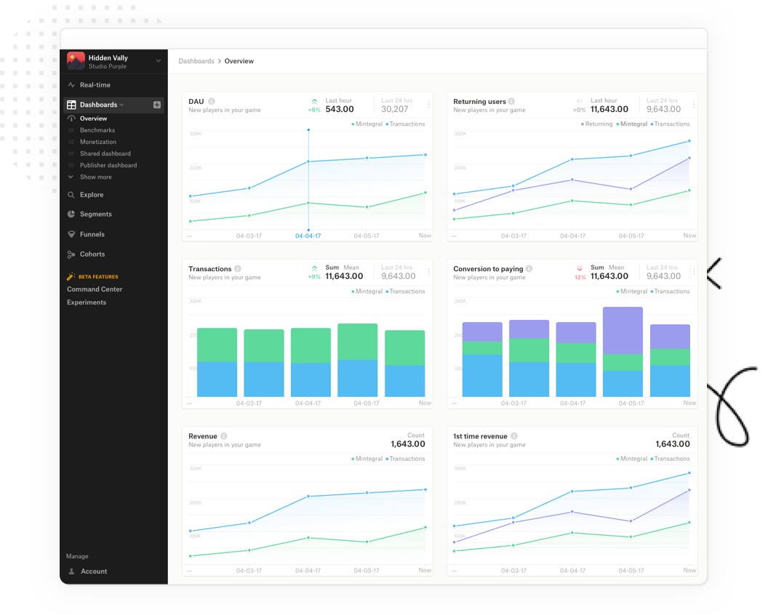The image size is (768, 615).
Task: Click the Real-time pulse icon in sidebar
Action: (x=71, y=85)
